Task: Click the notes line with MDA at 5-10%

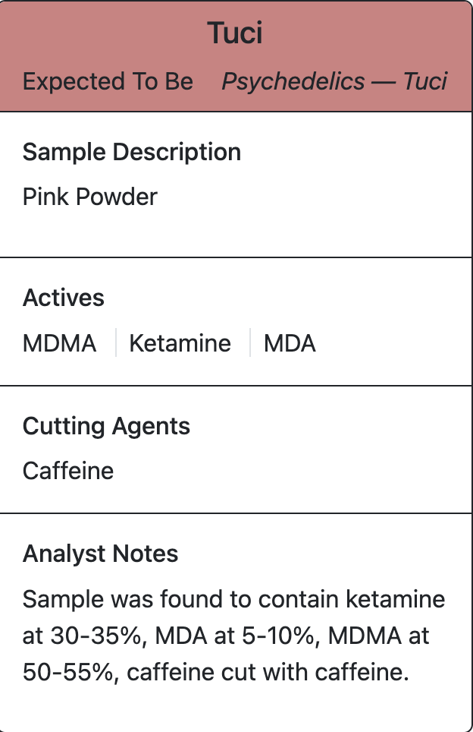Action: point(226,636)
